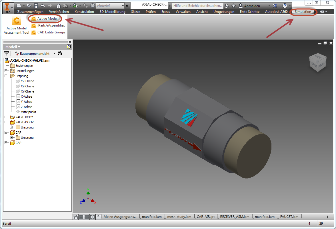This screenshot has width=336, height=229.
Task: Click the binoculars find icon
Action: point(60,53)
